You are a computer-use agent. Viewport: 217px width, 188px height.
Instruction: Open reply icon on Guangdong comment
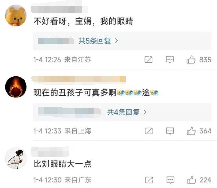(x=170, y=180)
